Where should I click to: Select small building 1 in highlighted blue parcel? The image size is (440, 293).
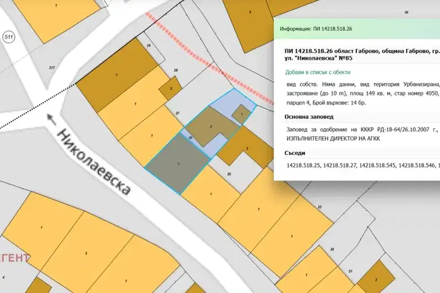[x=241, y=114]
